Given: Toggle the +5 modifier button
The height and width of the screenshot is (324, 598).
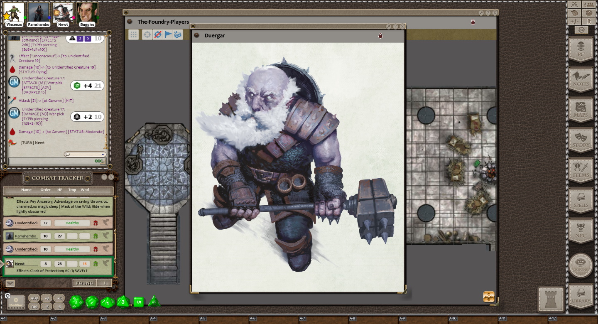Looking at the screenshot, I should pyautogui.click(x=59, y=298).
